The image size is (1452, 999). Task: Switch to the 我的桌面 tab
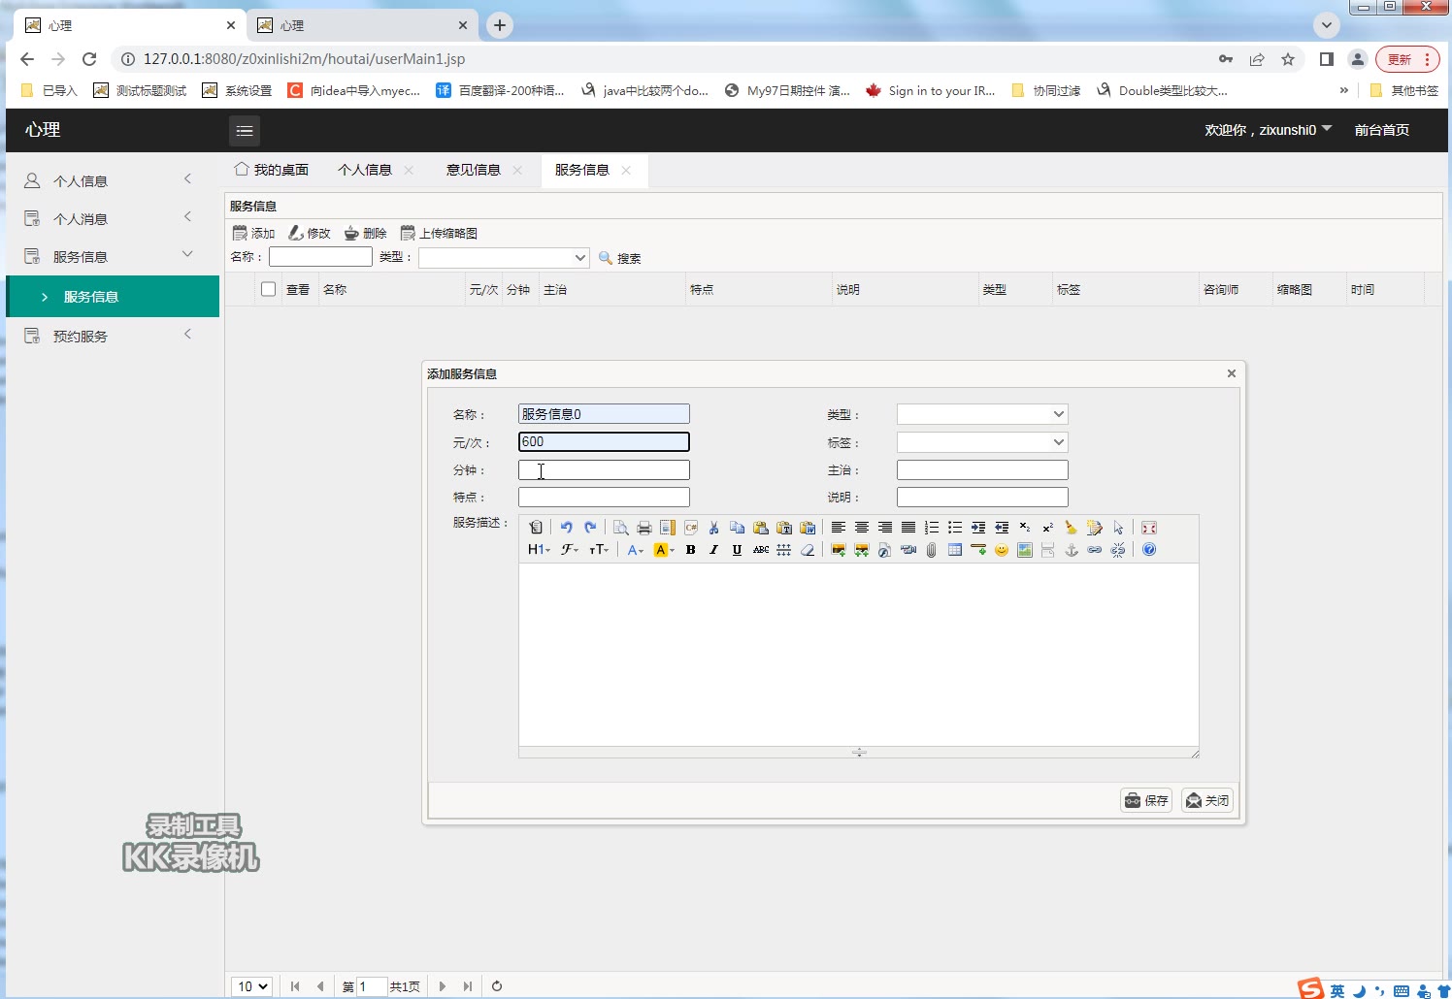point(272,170)
